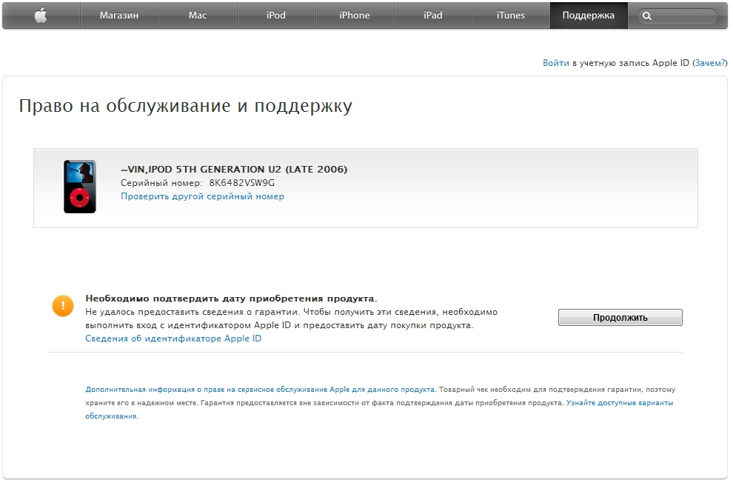Open the iTunes navigation item
The width and height of the screenshot is (733, 480).
(x=511, y=16)
